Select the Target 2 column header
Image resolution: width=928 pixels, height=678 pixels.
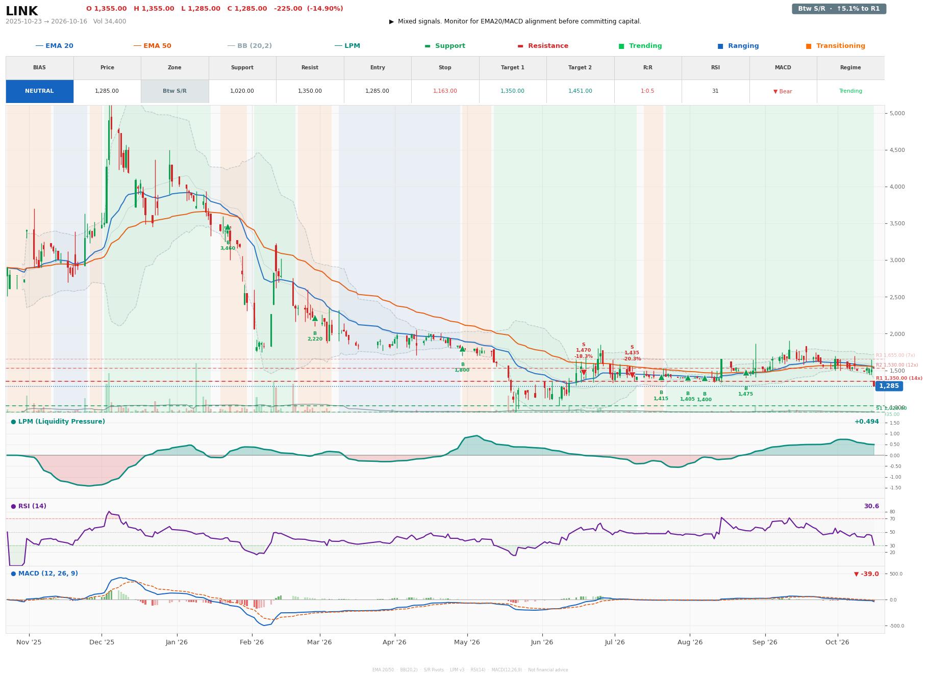pos(580,68)
